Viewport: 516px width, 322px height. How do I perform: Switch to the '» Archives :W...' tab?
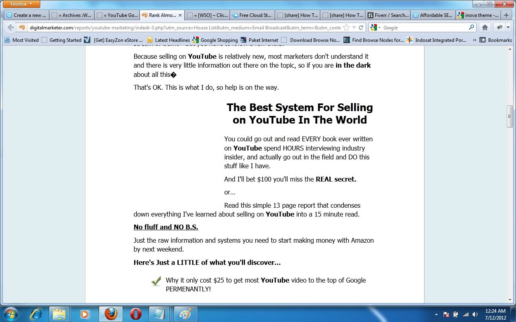coord(72,15)
